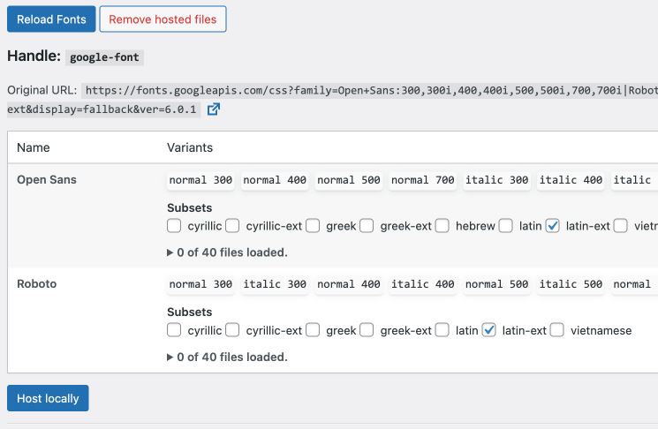
Task: Enable greek-ext subset for Roboto
Action: tap(367, 330)
